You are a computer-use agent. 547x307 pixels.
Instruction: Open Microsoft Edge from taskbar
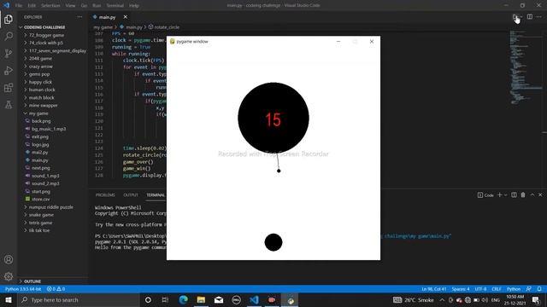click(x=183, y=299)
